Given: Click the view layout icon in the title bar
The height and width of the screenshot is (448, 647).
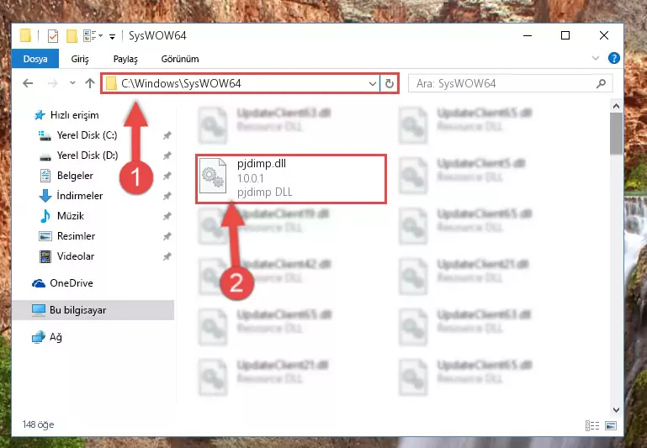Looking at the screenshot, I should 90,36.
